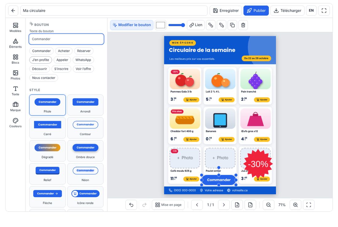Go back using the top-left arrow
This screenshot has height=227, width=338.
pos(13,10)
